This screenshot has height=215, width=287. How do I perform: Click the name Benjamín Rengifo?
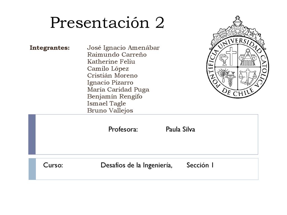click(x=115, y=97)
